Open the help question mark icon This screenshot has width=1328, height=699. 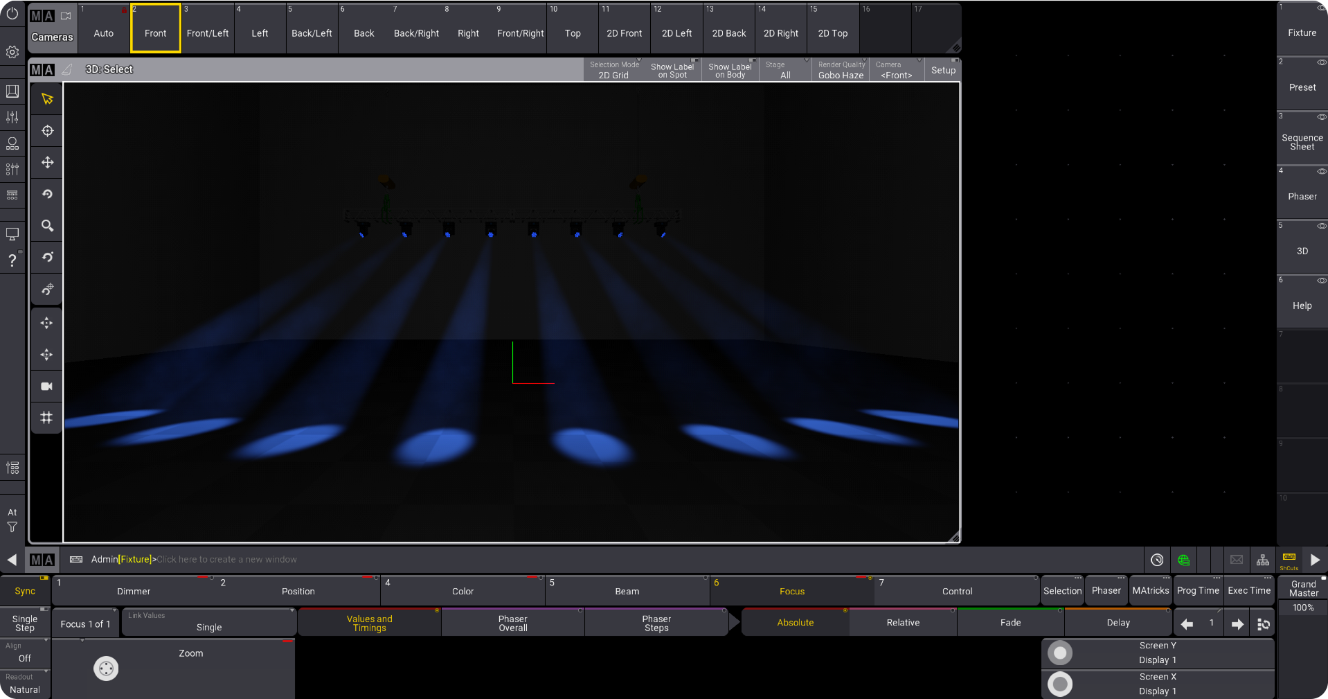point(12,260)
